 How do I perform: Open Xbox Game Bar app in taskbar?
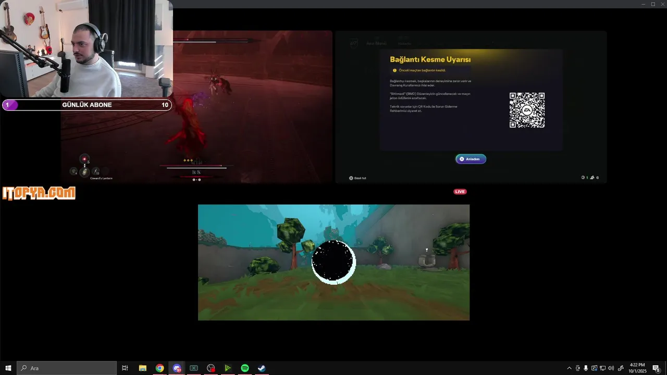(x=193, y=368)
